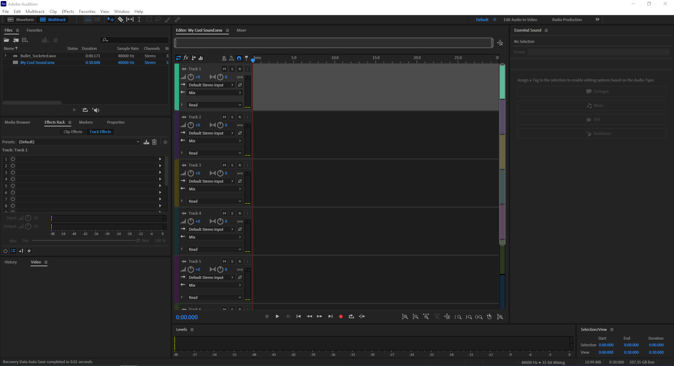This screenshot has width=674, height=366.
Task: Mute Track 4 with M button
Action: point(224,213)
